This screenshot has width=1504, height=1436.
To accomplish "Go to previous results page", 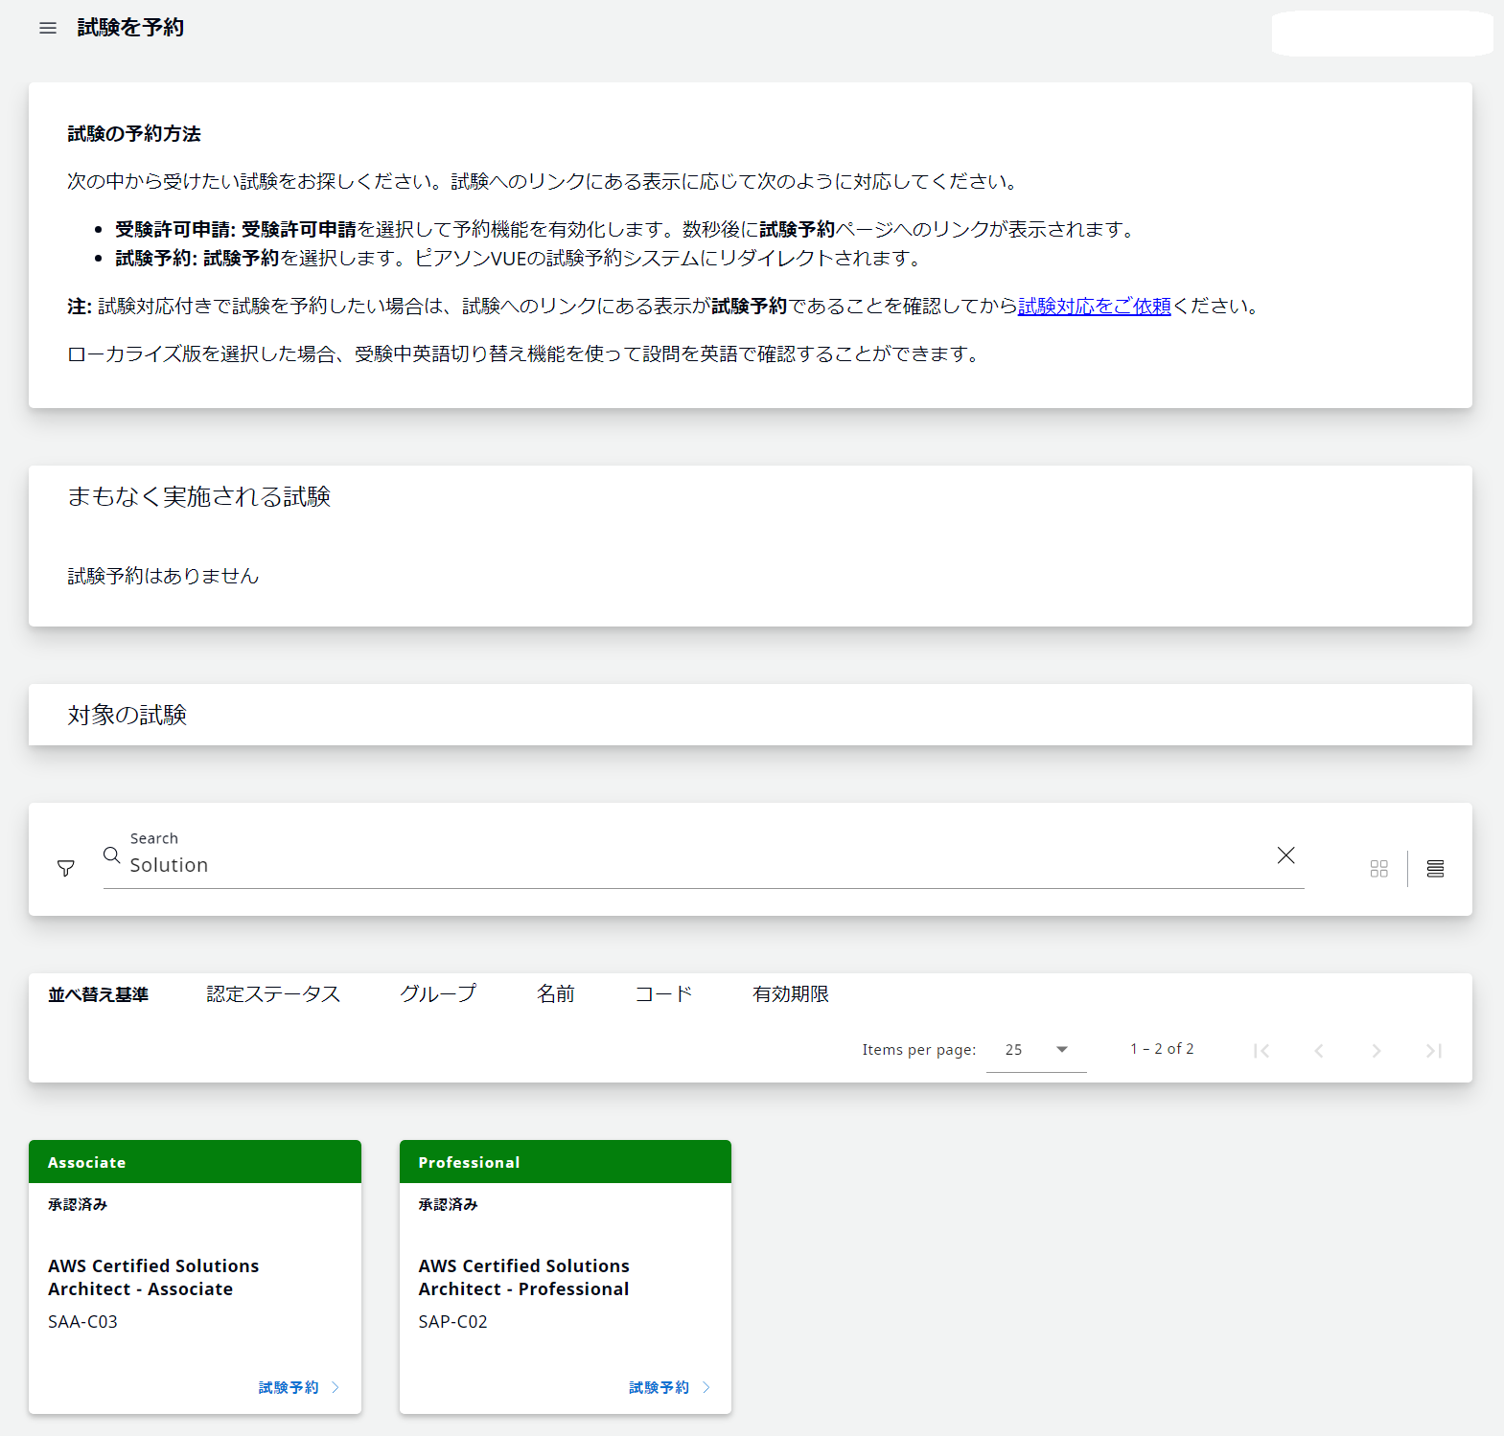I will [x=1319, y=1051].
